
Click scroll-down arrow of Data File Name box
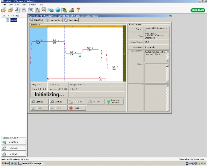(167, 61)
